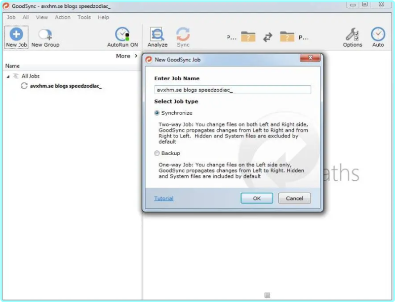This screenshot has height=302, width=395.
Task: Select the Synchronize job type
Action: click(157, 113)
